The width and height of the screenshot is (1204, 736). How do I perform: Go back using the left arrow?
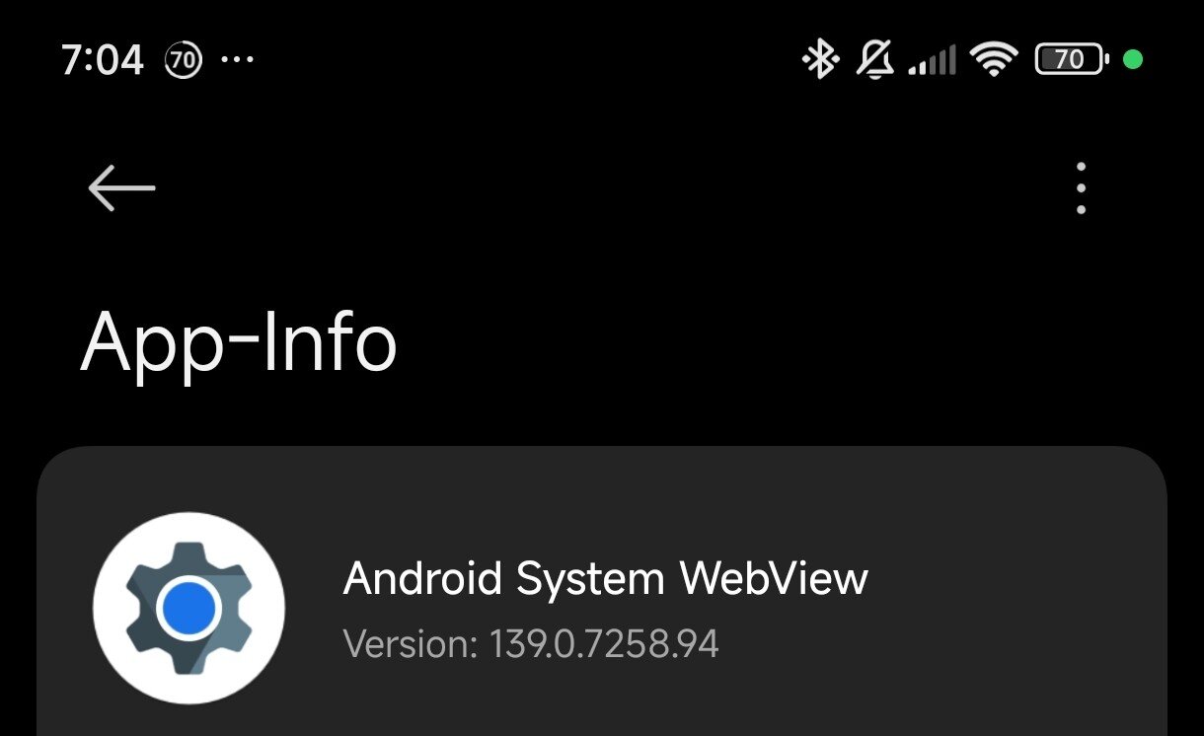click(x=121, y=187)
